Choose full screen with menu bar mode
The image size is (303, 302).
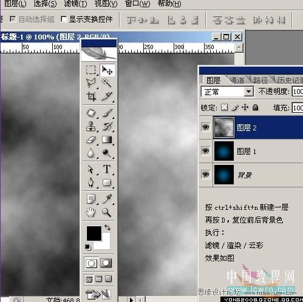(99, 279)
